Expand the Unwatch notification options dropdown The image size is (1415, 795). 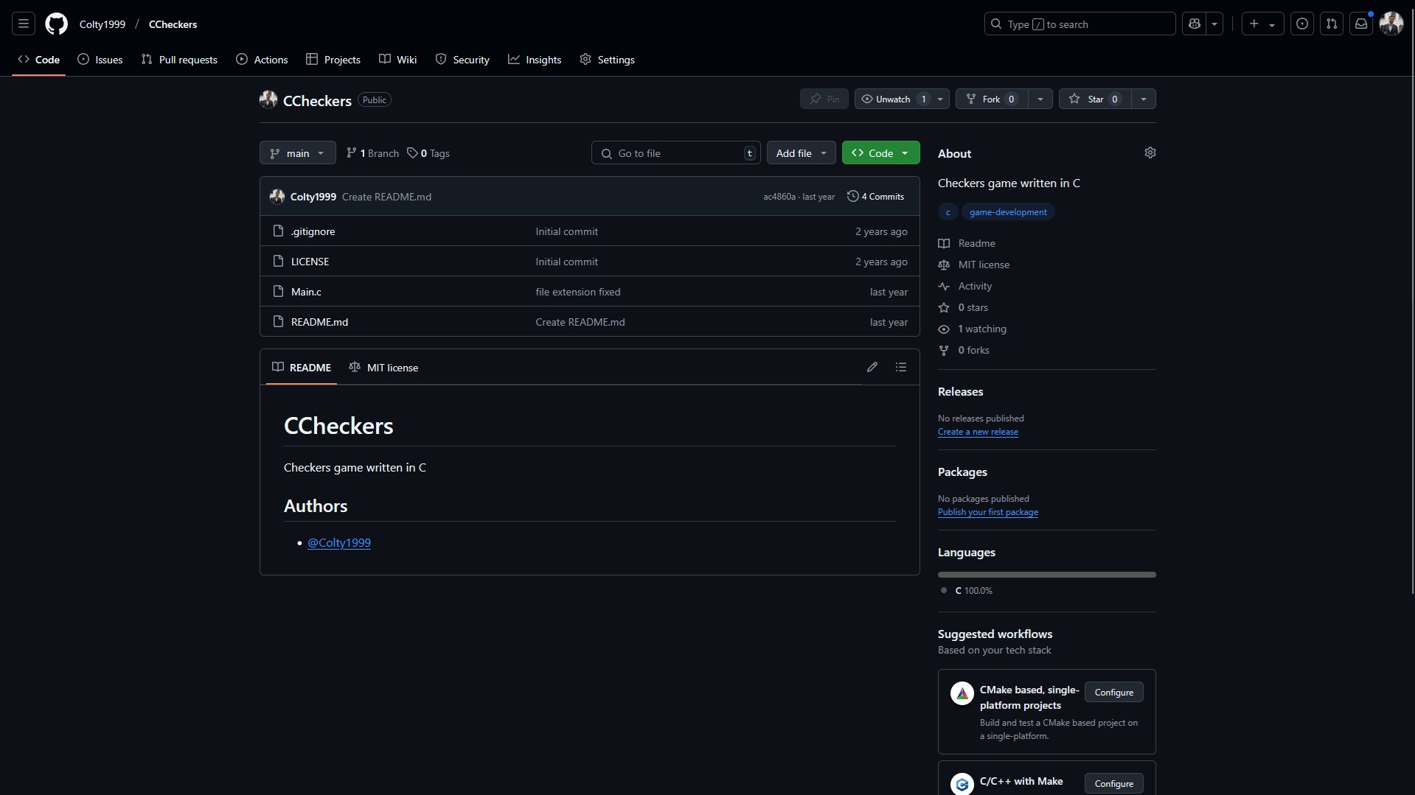(x=940, y=99)
